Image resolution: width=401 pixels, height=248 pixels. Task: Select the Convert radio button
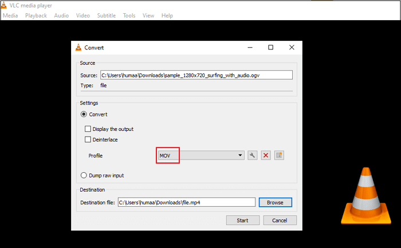pos(84,114)
